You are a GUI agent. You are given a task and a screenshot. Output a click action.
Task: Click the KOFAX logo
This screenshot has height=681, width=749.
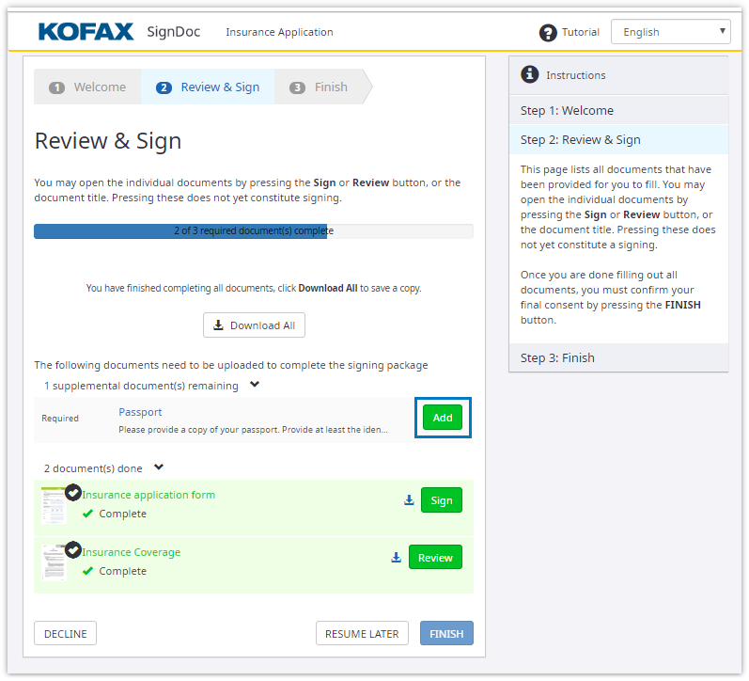tap(86, 32)
